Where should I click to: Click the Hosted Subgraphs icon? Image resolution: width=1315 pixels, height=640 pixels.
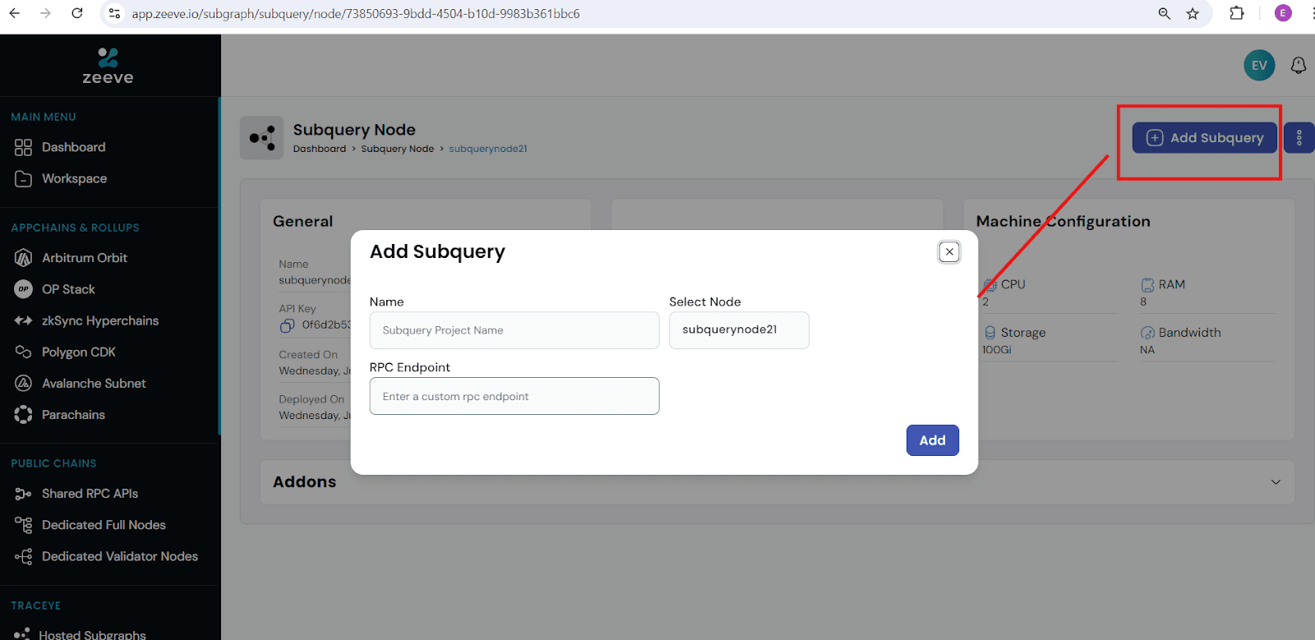point(21,634)
